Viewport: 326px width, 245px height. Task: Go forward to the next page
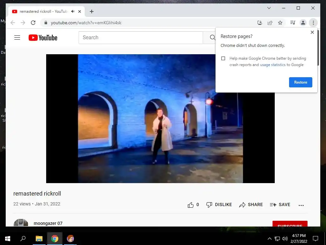point(23,23)
